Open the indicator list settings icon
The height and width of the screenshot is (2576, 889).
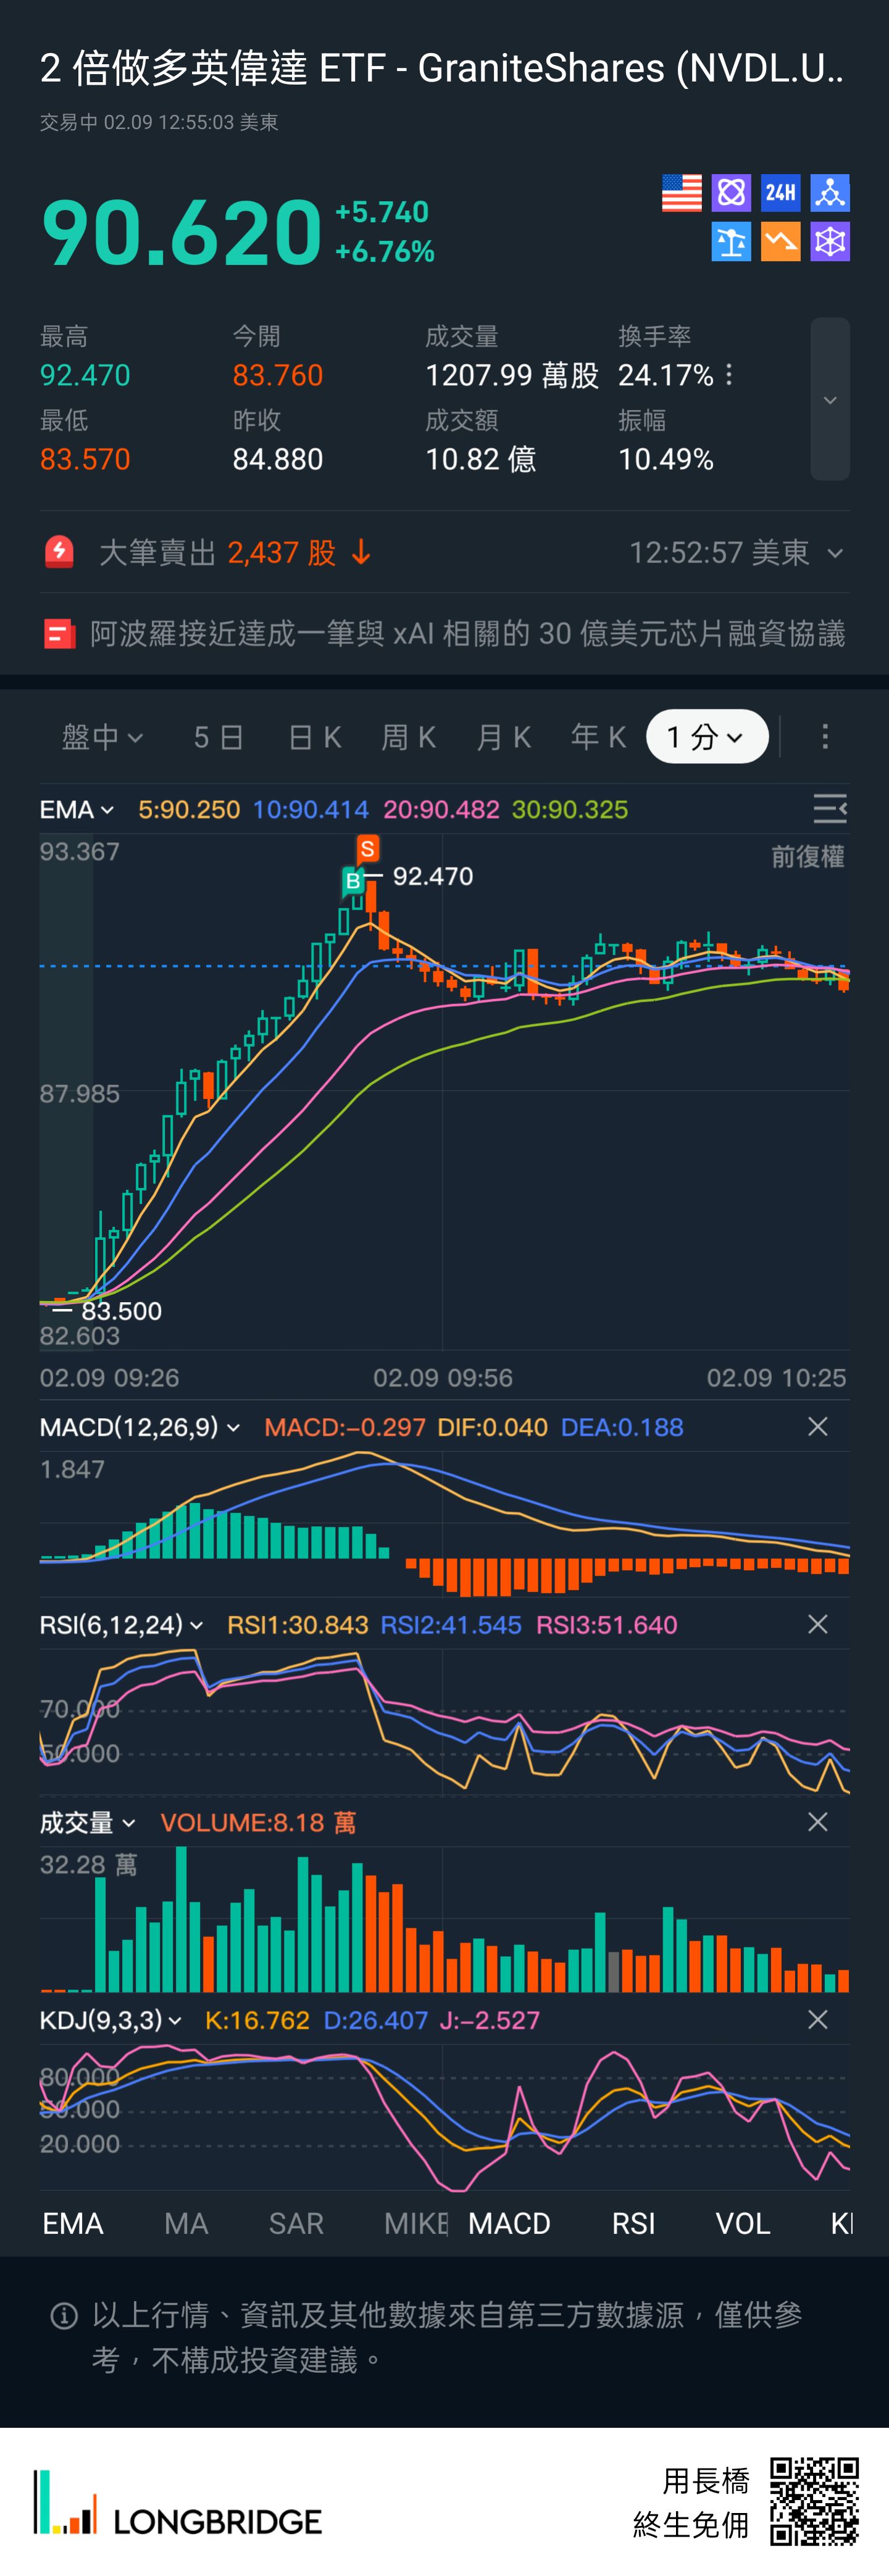tap(829, 809)
